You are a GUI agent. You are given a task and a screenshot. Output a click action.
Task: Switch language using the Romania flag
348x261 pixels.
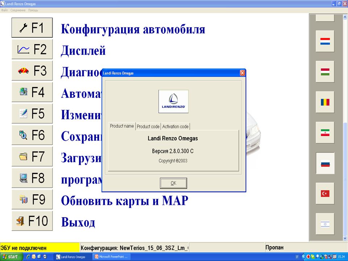click(x=325, y=102)
